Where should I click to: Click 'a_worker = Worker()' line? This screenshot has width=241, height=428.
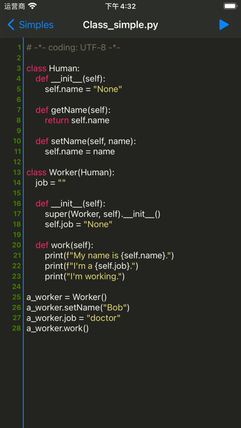(66, 297)
